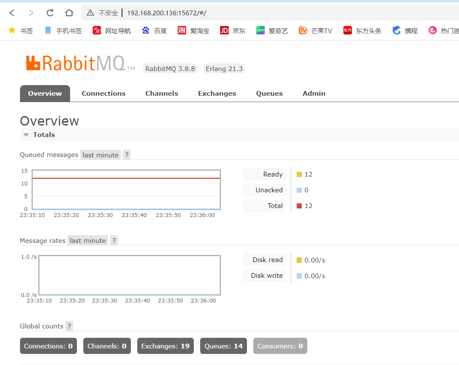Click the RabbitMQ 3.8.8 version badge
459x365 pixels.
click(170, 68)
